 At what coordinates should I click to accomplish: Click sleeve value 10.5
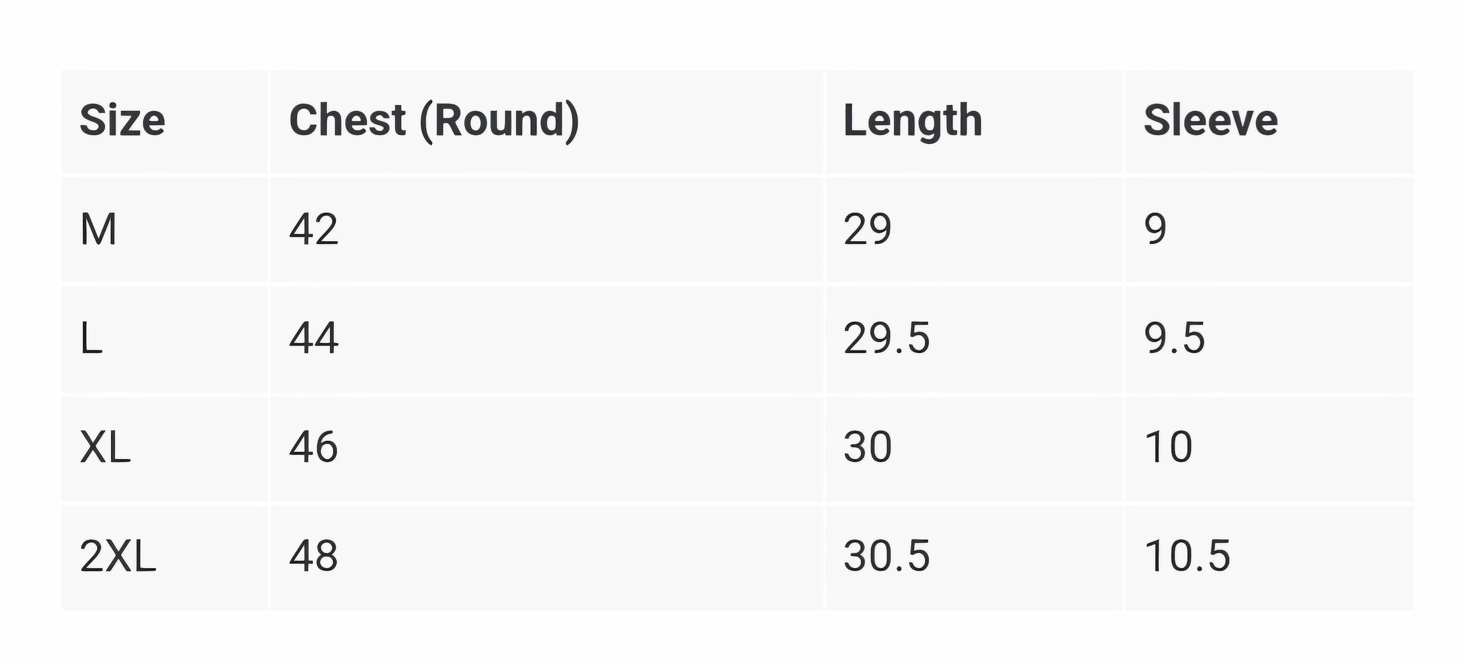pos(1187,556)
